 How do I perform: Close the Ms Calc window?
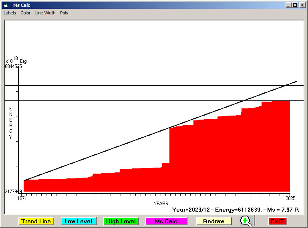[x=302, y=5]
